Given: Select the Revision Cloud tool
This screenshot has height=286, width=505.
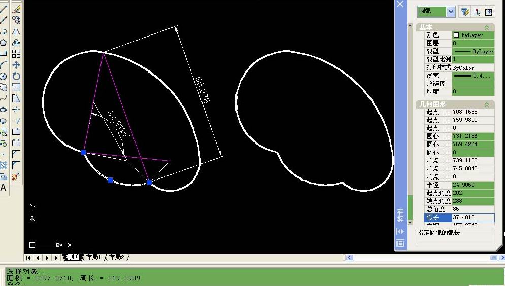Looking at the screenshot, I should click(x=3, y=87).
